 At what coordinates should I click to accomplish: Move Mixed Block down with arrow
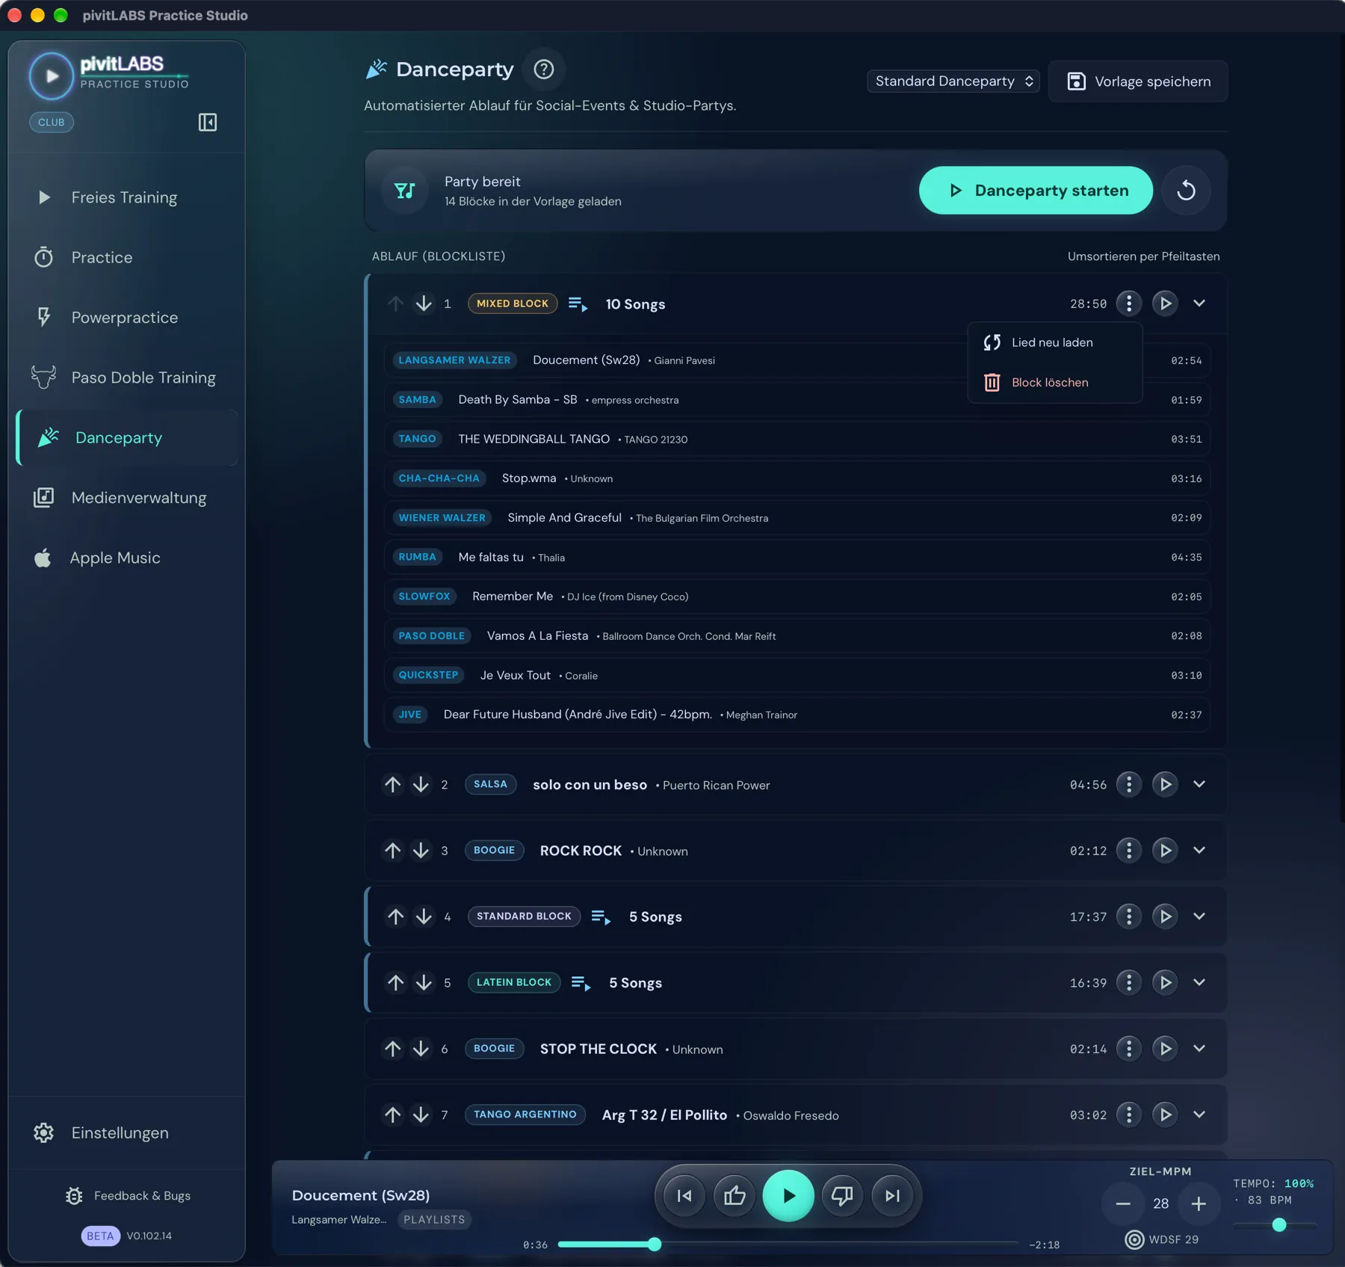424,303
